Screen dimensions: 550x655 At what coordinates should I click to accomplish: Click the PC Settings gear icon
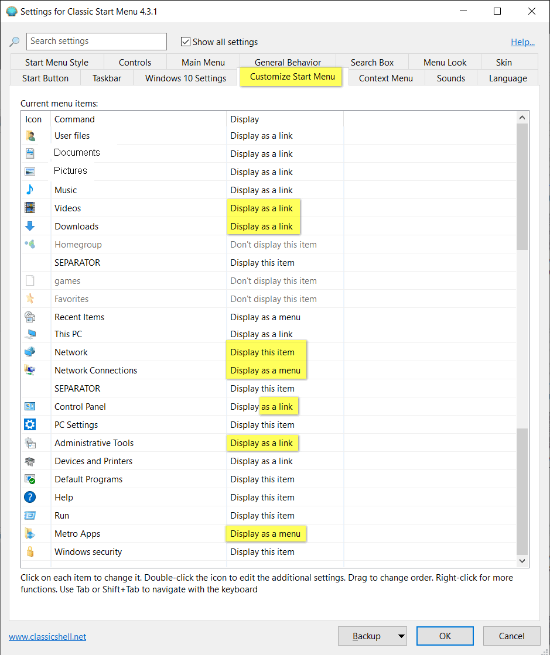click(30, 424)
